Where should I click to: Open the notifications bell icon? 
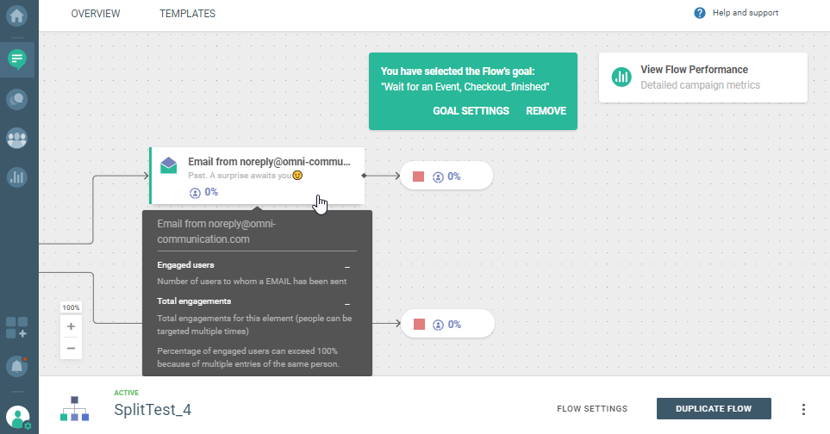17,366
